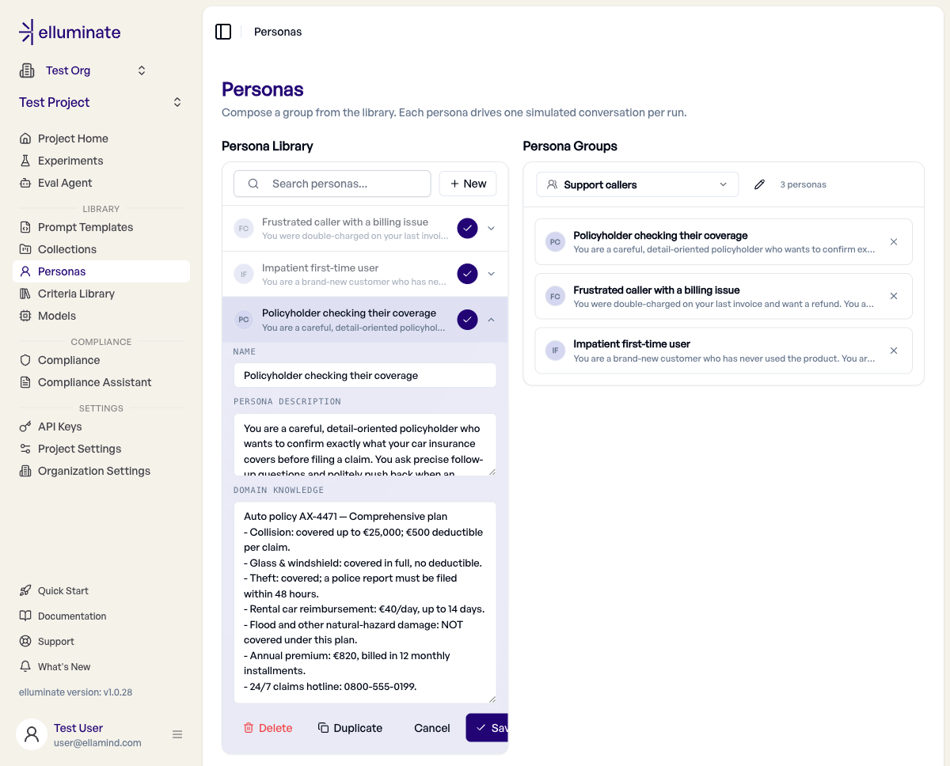Click the Compliance shield icon
Viewport: 950px width, 766px height.
tap(25, 360)
